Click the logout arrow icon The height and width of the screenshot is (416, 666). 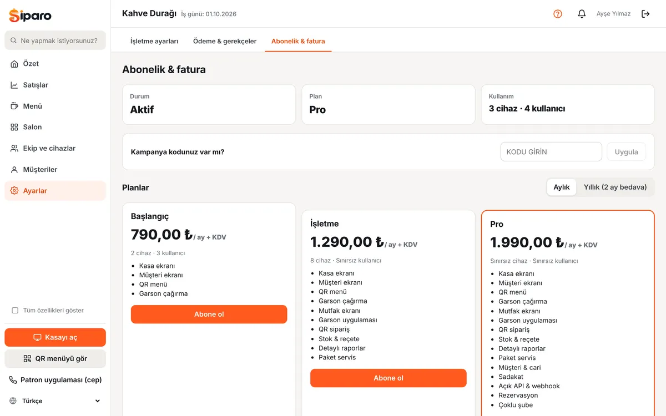pos(645,14)
